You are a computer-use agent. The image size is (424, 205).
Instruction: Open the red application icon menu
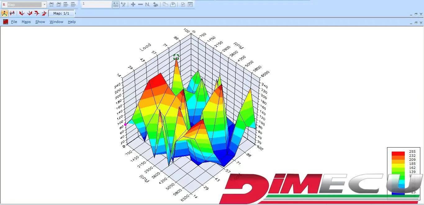6,22
